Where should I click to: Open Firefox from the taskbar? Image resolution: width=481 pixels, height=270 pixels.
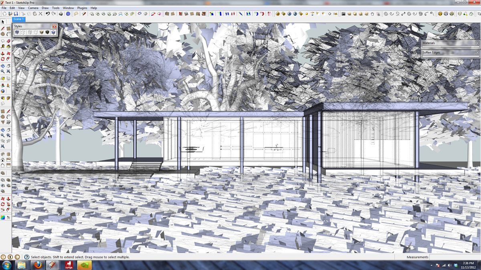(x=38, y=265)
